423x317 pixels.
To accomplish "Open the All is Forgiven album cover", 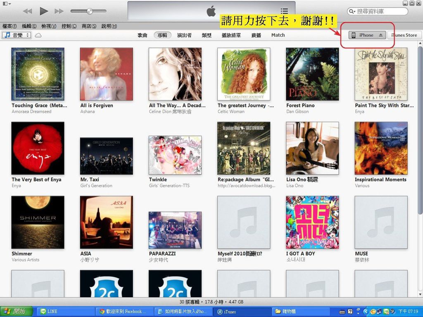I will [107, 74].
